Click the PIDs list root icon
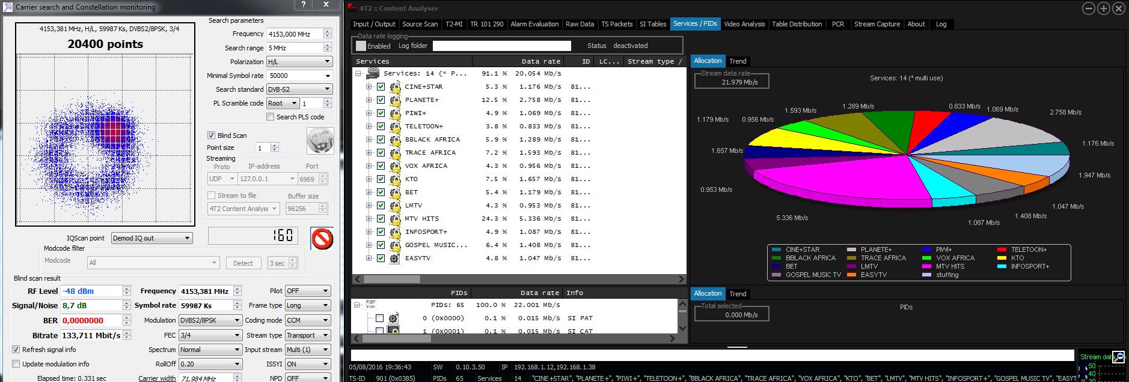 point(371,305)
